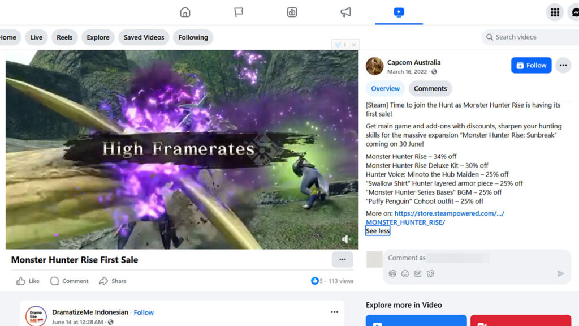Open the Pages flag icon

click(239, 12)
